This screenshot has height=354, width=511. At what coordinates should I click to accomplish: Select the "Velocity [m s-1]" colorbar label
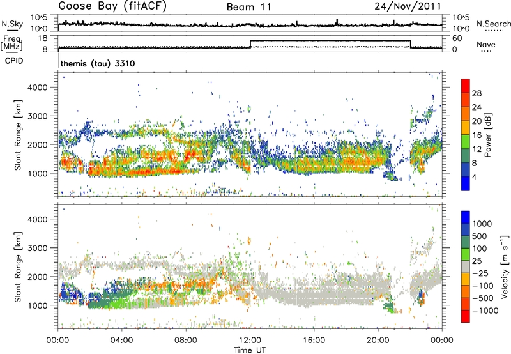505,266
